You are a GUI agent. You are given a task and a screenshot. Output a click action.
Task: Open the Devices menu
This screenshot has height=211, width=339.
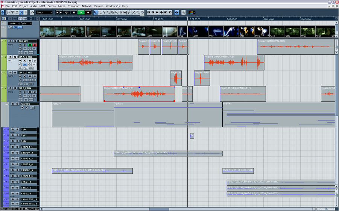[99, 6]
